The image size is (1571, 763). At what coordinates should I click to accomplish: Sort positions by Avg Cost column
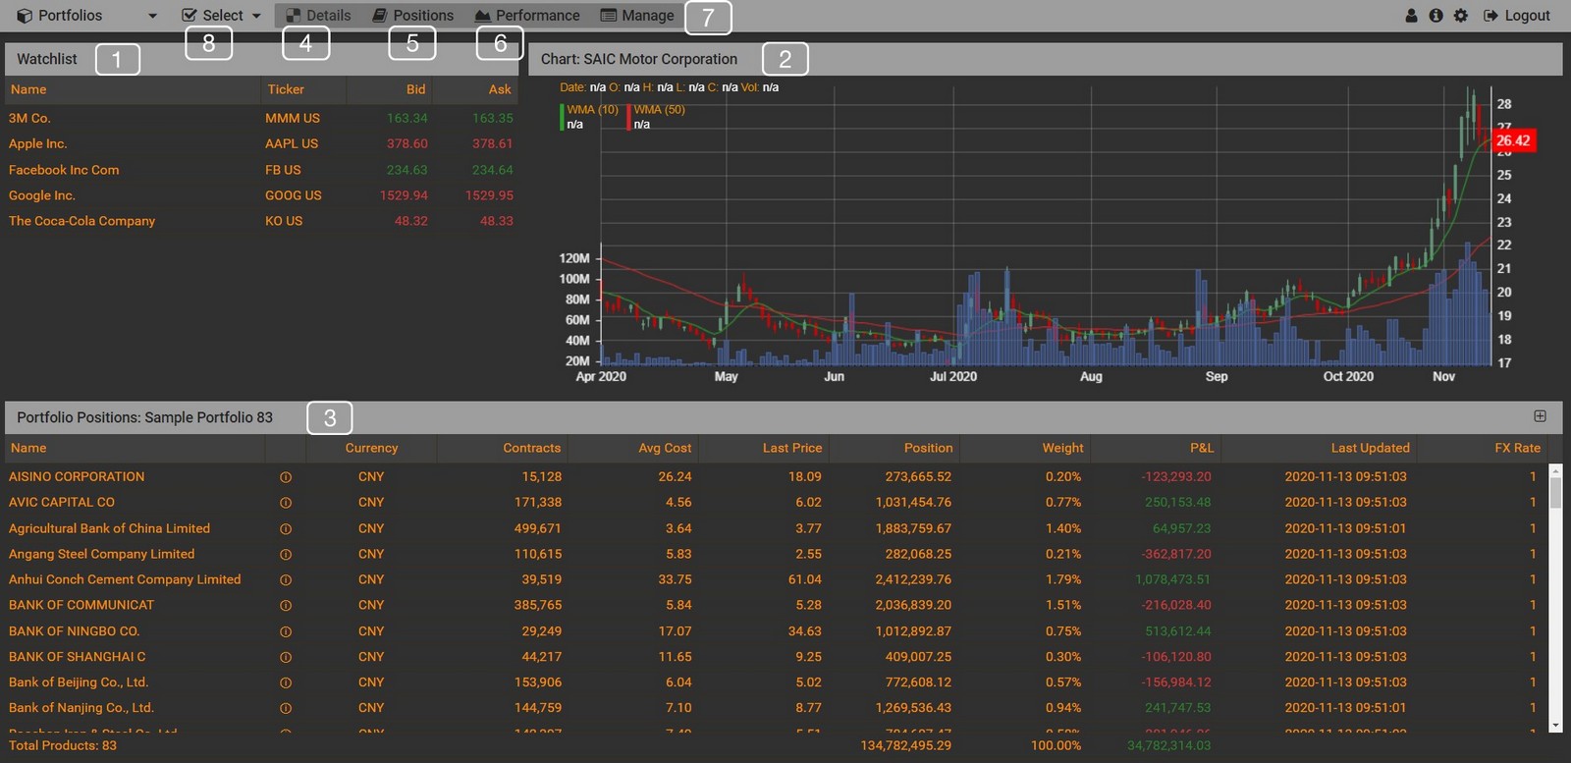(x=665, y=448)
